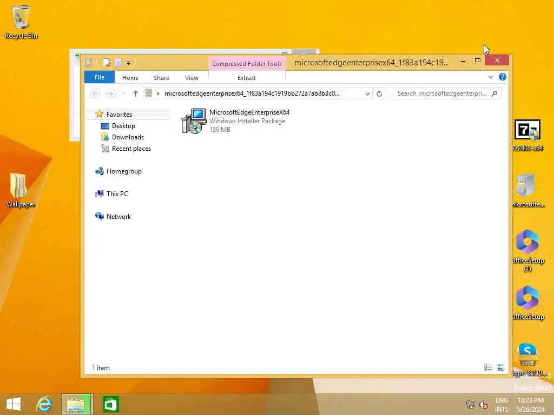Expand the ribbon with the chevron

[x=490, y=77]
